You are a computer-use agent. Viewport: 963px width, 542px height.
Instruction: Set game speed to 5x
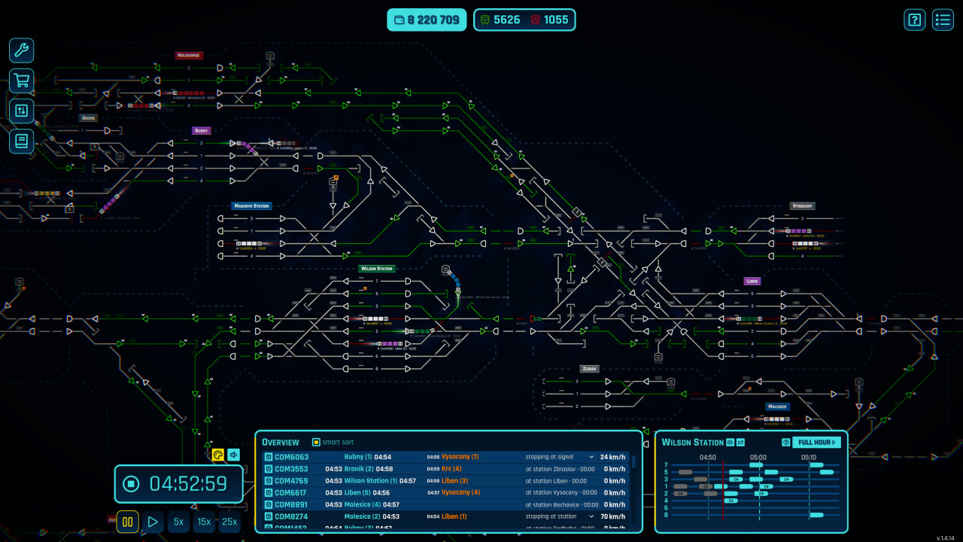pyautogui.click(x=178, y=521)
